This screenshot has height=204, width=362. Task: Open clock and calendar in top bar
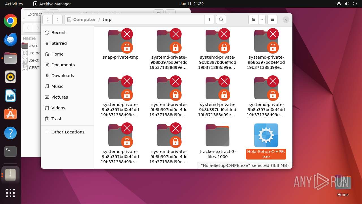pyautogui.click(x=191, y=4)
